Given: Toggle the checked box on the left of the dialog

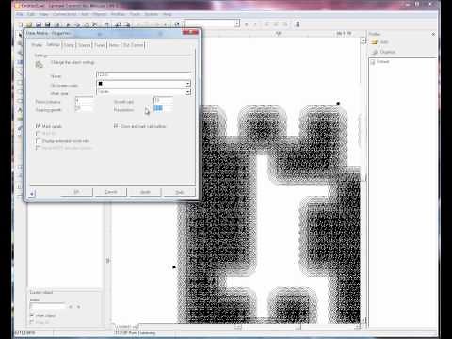Looking at the screenshot, I should coord(38,126).
